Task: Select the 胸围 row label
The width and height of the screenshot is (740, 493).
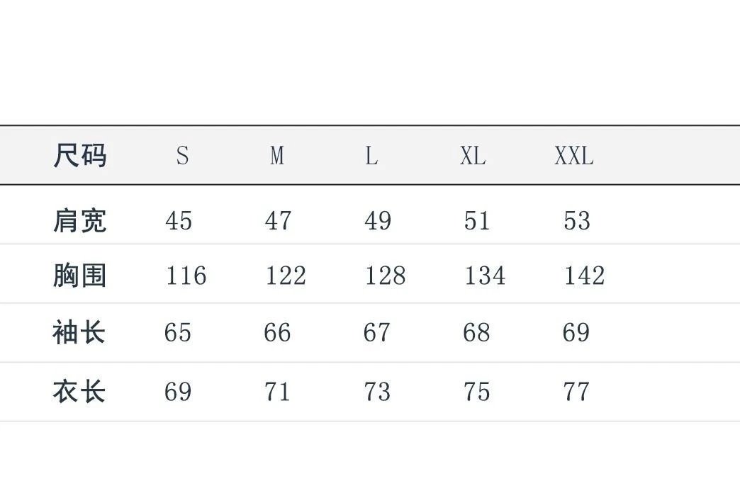Action: [79, 276]
